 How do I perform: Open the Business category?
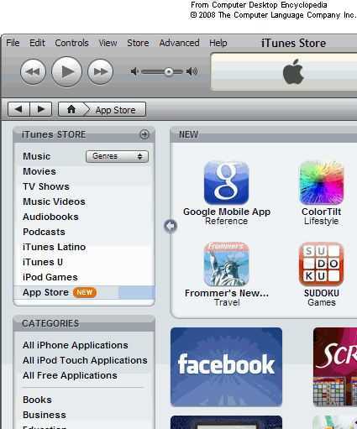[45, 415]
